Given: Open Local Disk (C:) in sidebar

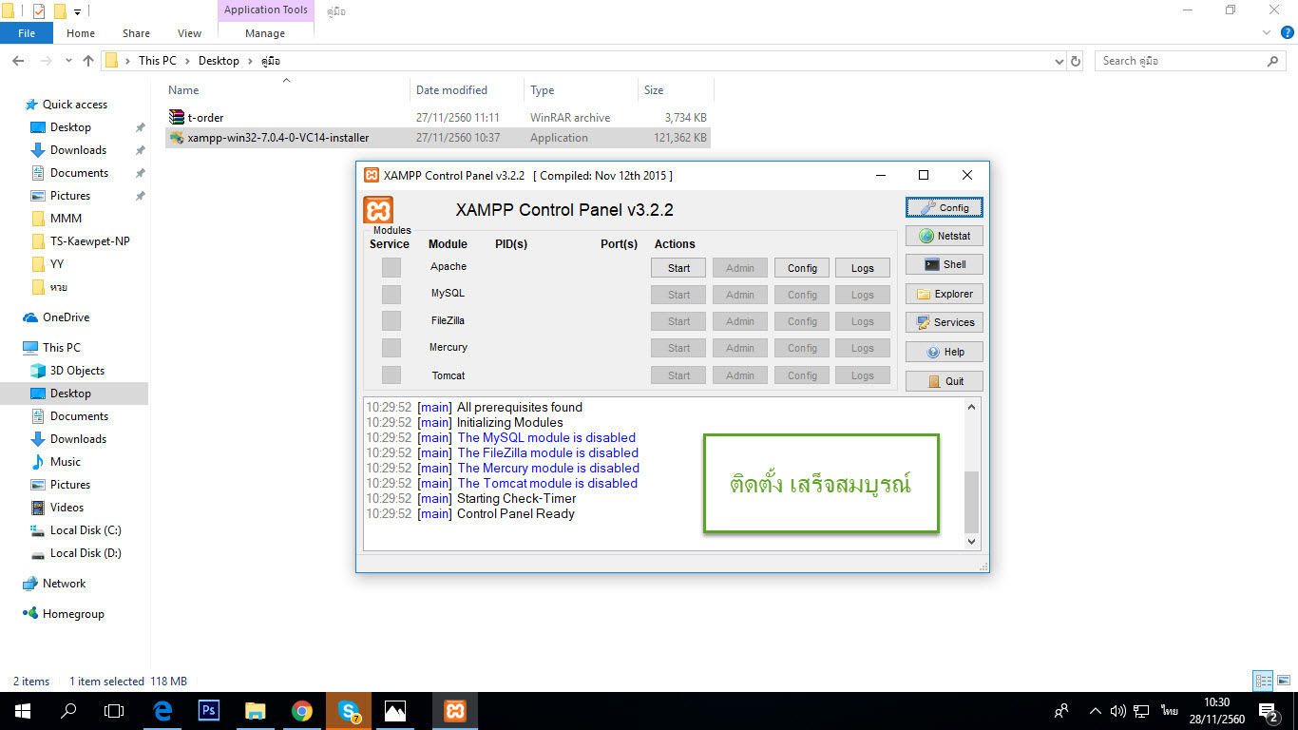Looking at the screenshot, I should [x=86, y=530].
